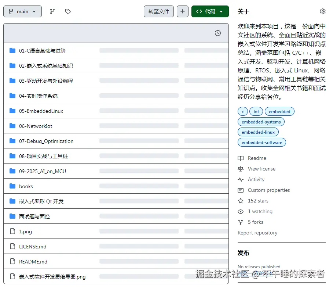Open the LICENSE.md file

(x=33, y=247)
